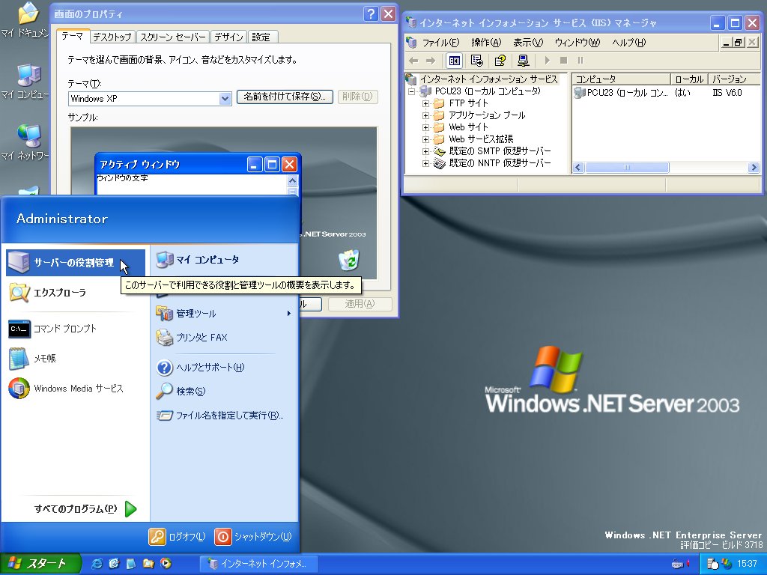The height and width of the screenshot is (575, 767).
Task: Click the ログオフ(L) button in Start menu
Action: pyautogui.click(x=177, y=537)
